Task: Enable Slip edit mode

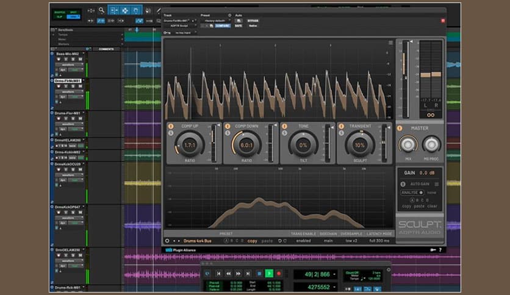Action: (60, 16)
